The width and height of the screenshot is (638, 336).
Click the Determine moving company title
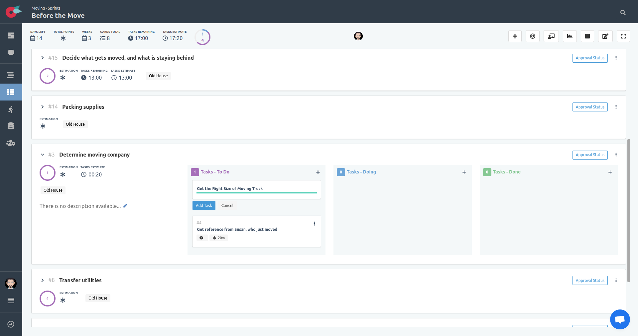pos(94,155)
